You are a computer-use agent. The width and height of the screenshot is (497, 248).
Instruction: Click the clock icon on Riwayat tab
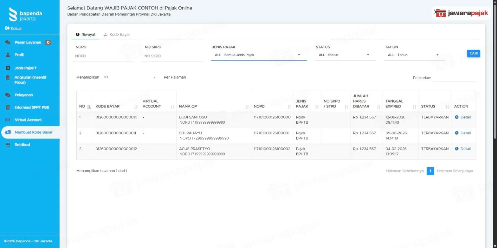[x=78, y=35]
